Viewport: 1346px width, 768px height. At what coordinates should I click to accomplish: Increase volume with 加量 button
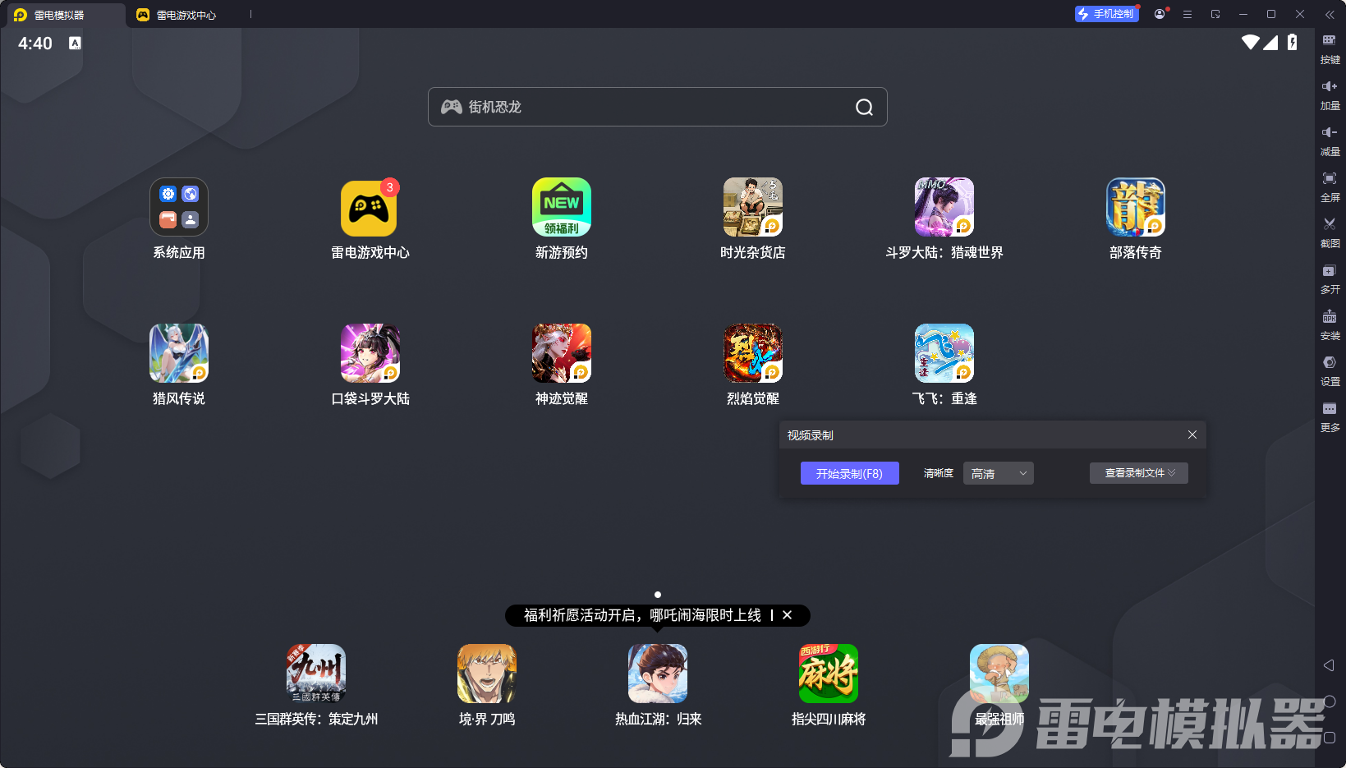(1330, 95)
